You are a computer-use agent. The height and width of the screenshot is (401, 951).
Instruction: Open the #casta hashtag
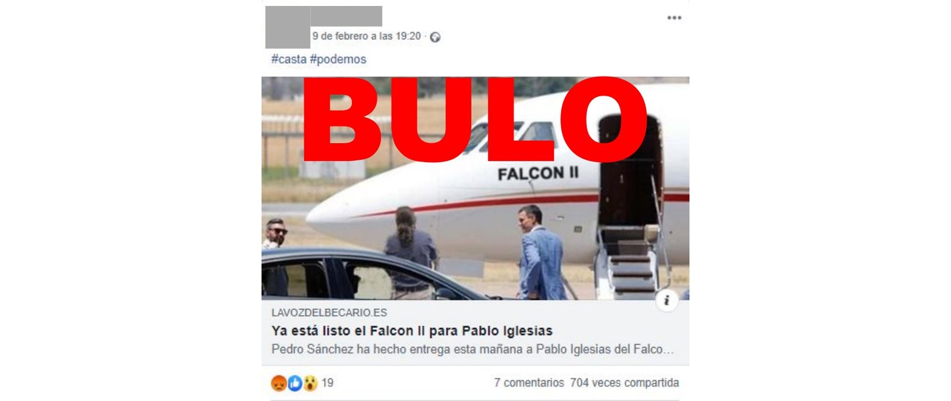pyautogui.click(x=289, y=59)
